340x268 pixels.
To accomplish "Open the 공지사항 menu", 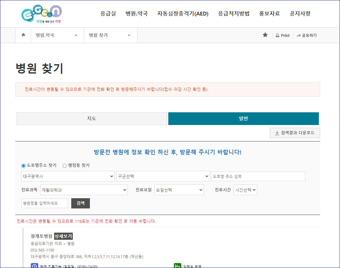I will (x=300, y=13).
